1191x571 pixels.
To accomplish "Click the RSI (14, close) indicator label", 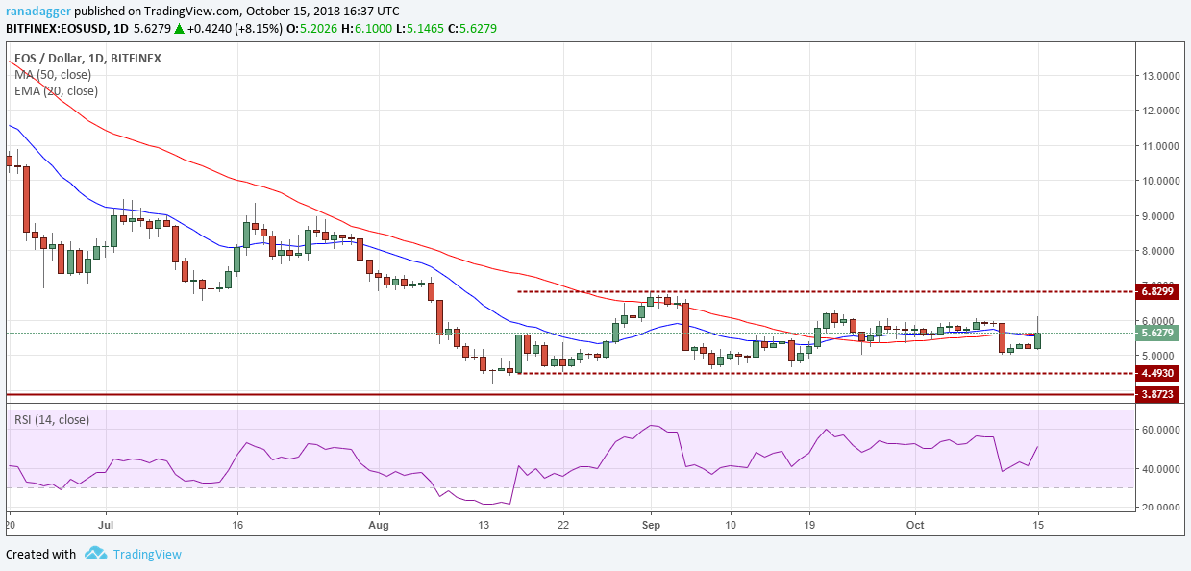I will (51, 419).
